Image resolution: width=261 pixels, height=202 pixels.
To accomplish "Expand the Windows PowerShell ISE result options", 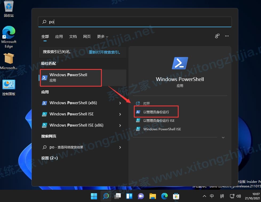I will pos(120,114).
